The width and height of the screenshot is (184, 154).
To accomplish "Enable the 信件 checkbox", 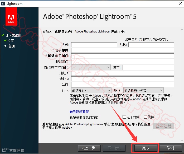I will point(145,117).
